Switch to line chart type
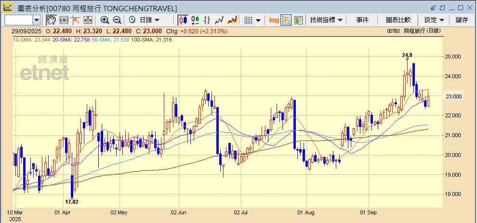The width and height of the screenshot is (477, 223). (219, 20)
